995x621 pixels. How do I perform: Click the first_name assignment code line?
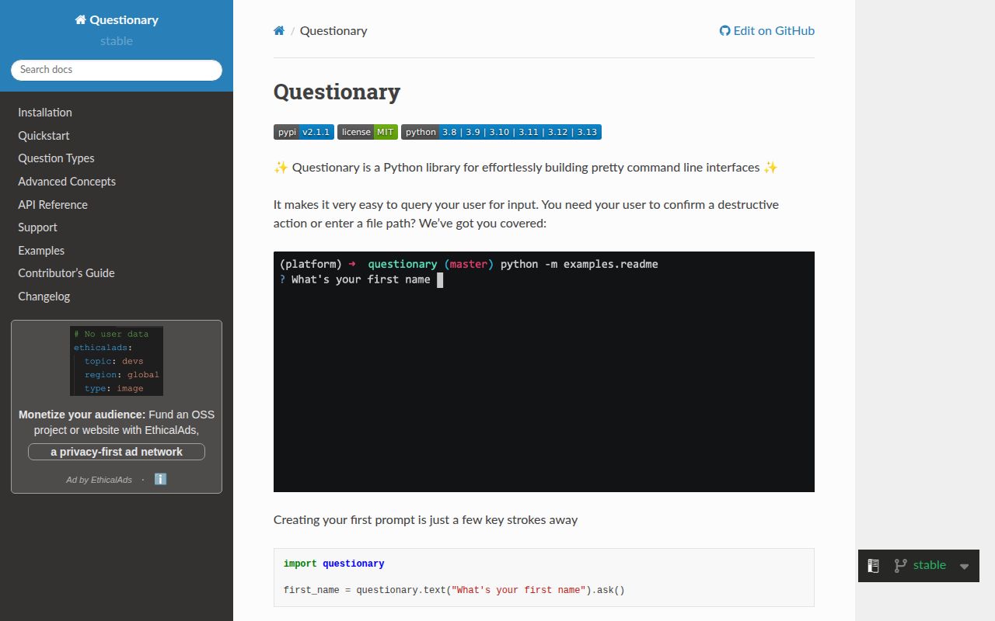coord(454,590)
